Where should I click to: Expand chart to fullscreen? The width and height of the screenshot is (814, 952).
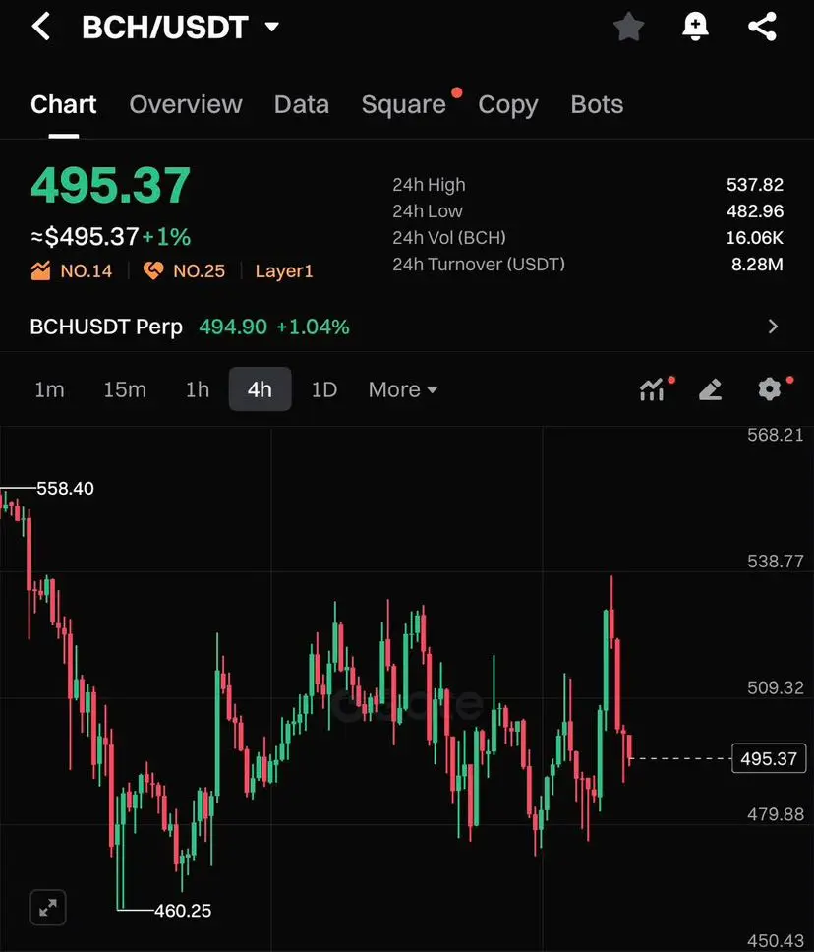[x=48, y=909]
